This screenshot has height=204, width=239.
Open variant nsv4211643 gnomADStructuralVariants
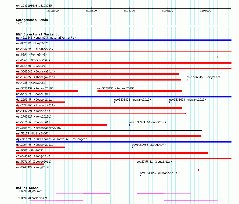(46, 38)
